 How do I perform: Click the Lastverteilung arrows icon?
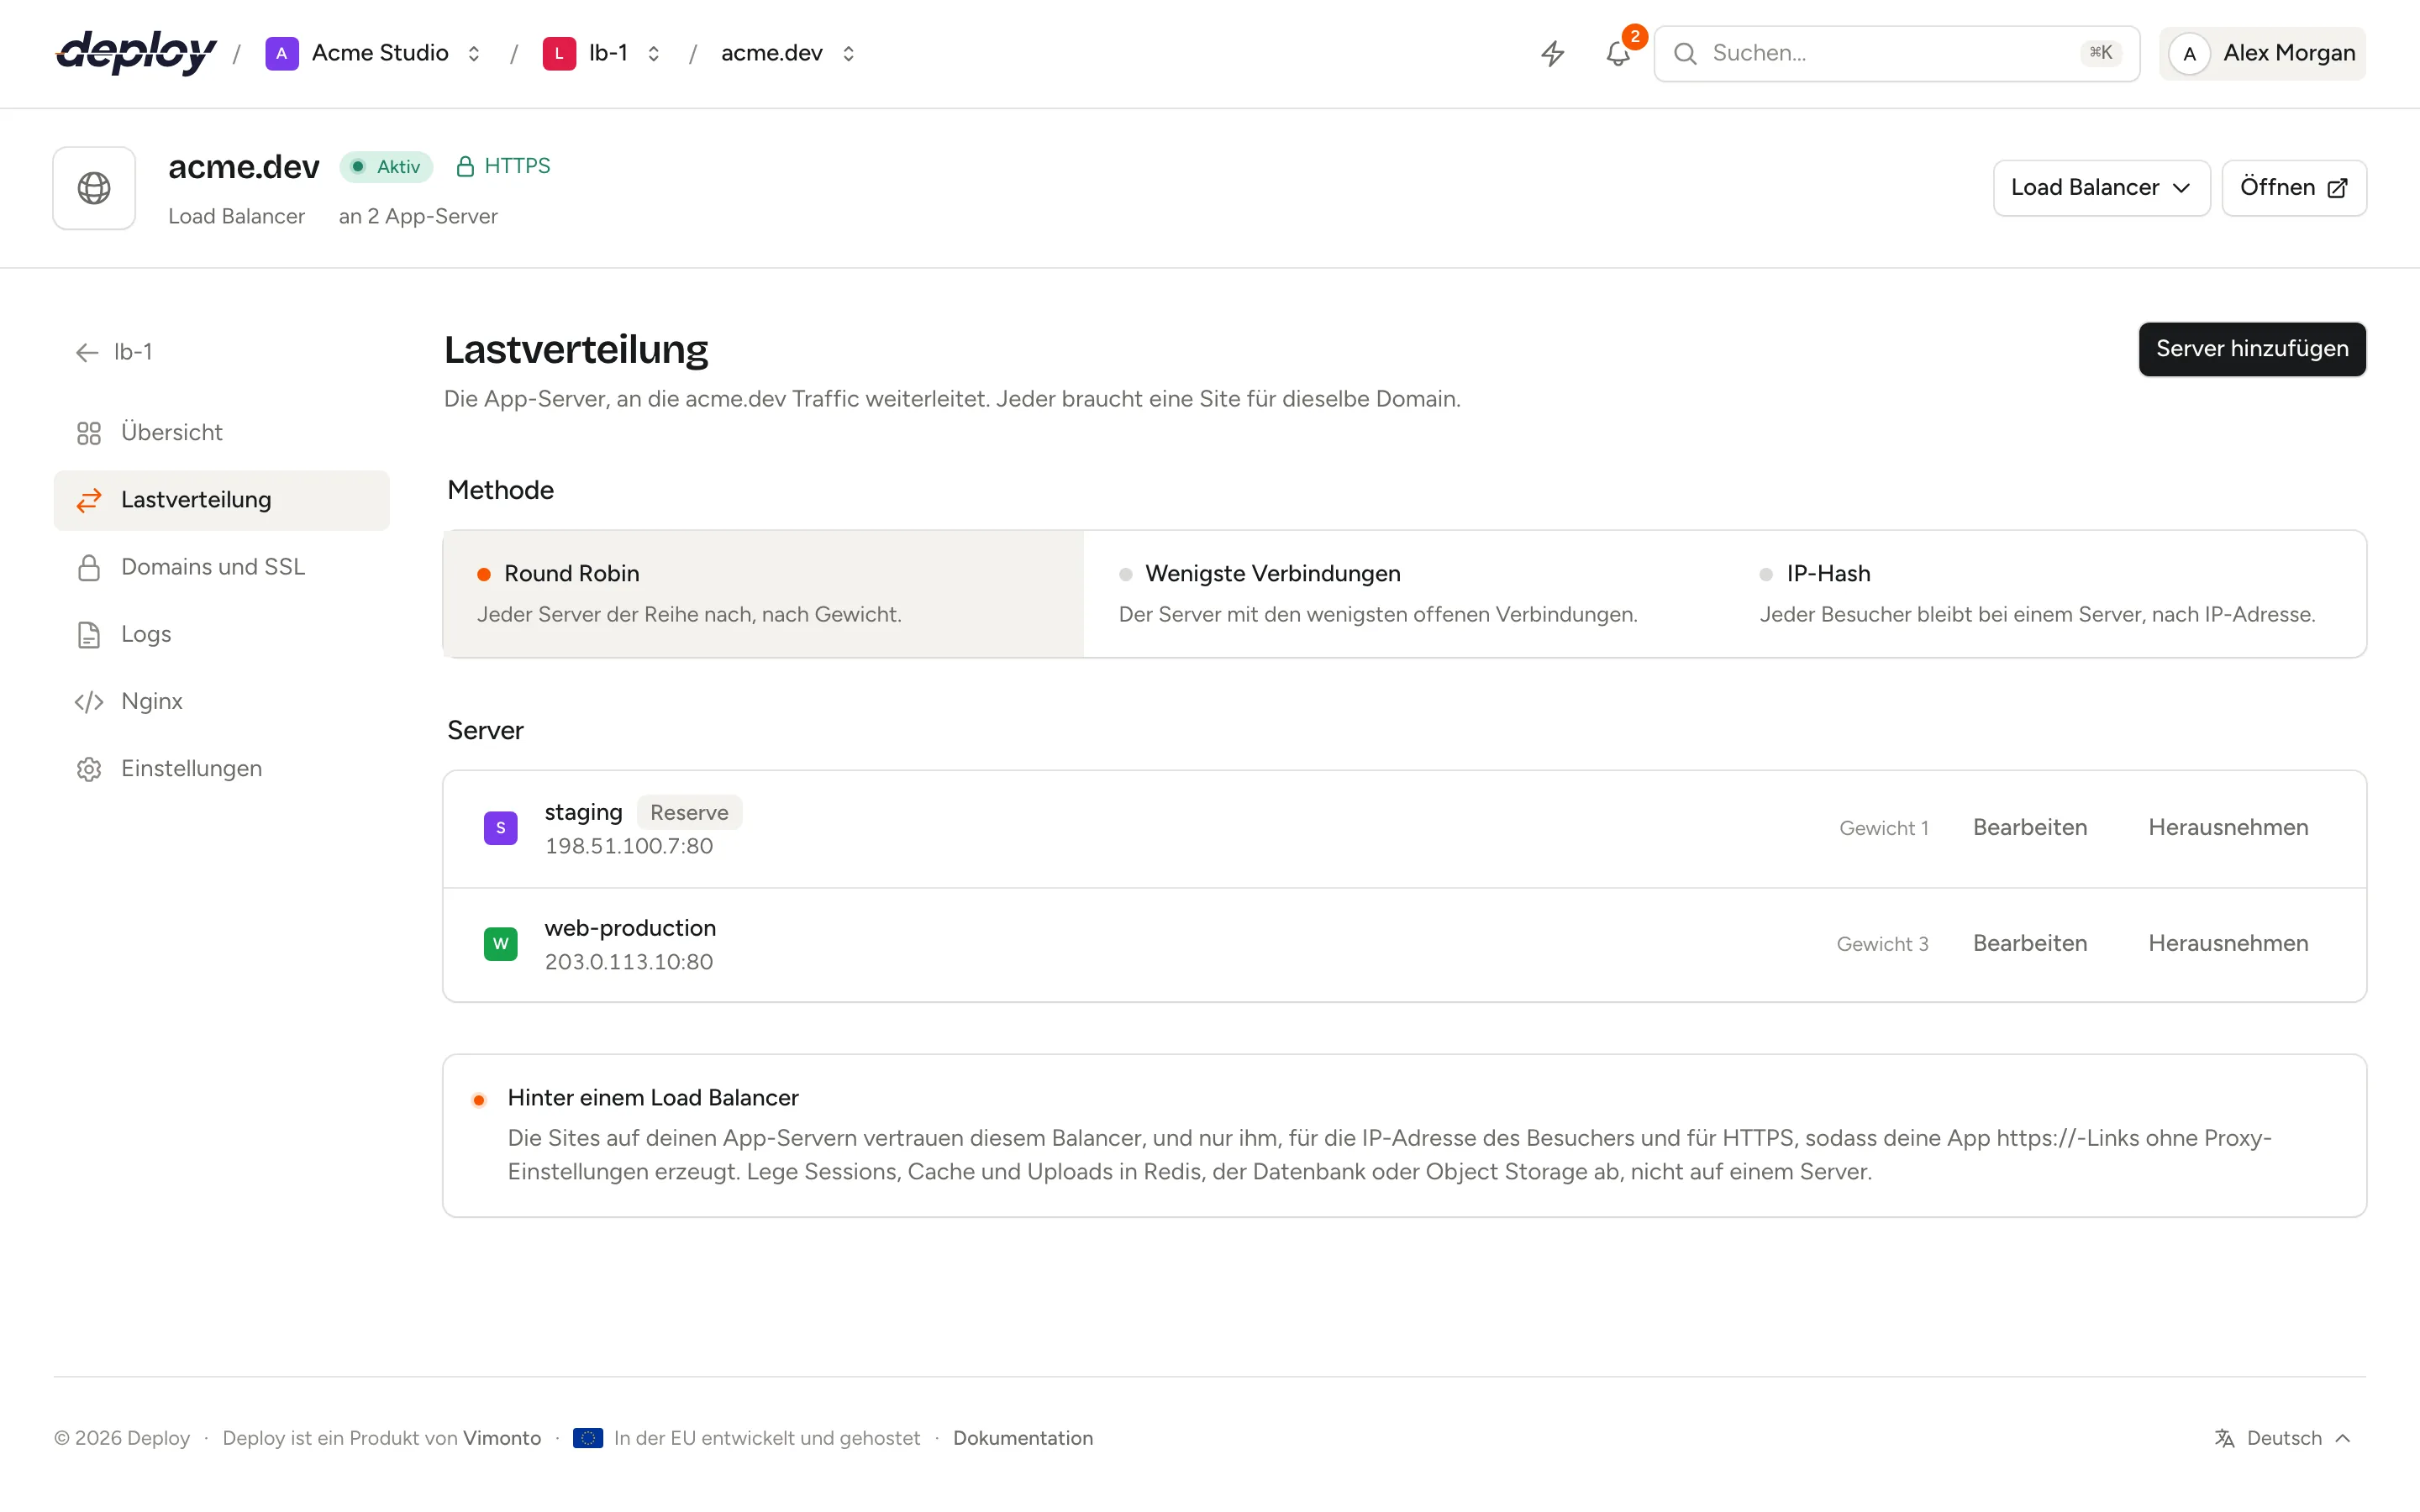[89, 500]
